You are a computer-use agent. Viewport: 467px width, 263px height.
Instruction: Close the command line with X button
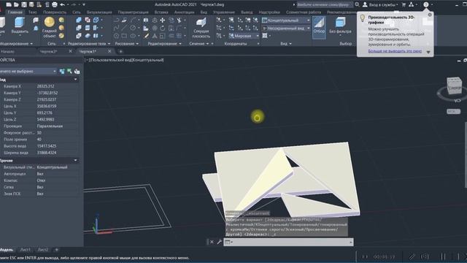click(212, 242)
